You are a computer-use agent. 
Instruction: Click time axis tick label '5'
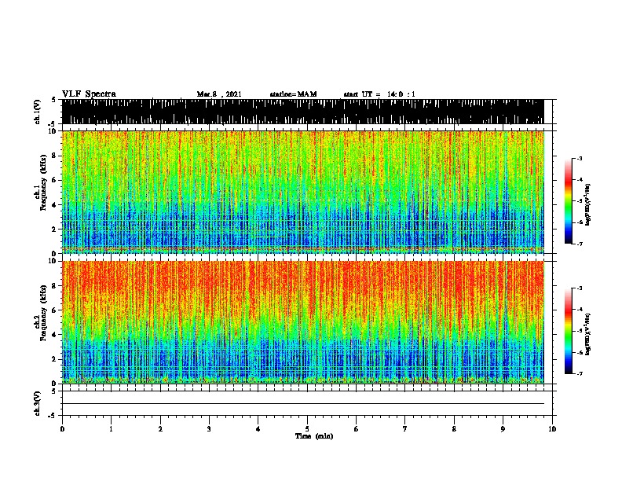(x=307, y=429)
